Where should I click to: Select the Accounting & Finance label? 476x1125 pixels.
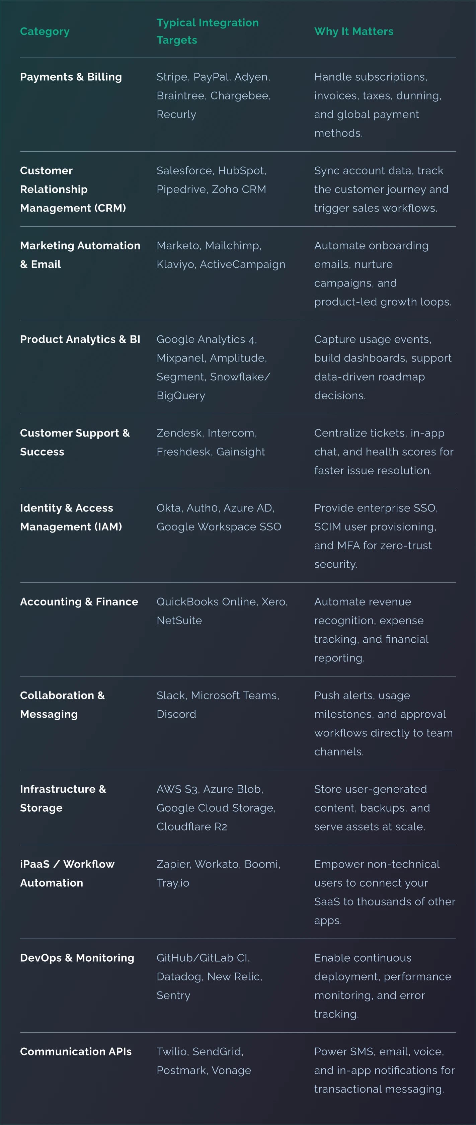pos(79,602)
